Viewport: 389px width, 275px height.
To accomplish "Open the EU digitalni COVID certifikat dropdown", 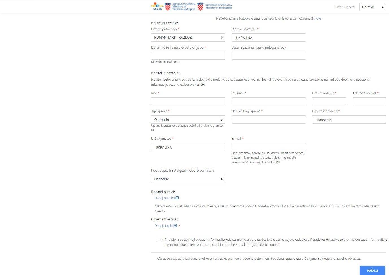I will pos(188,179).
